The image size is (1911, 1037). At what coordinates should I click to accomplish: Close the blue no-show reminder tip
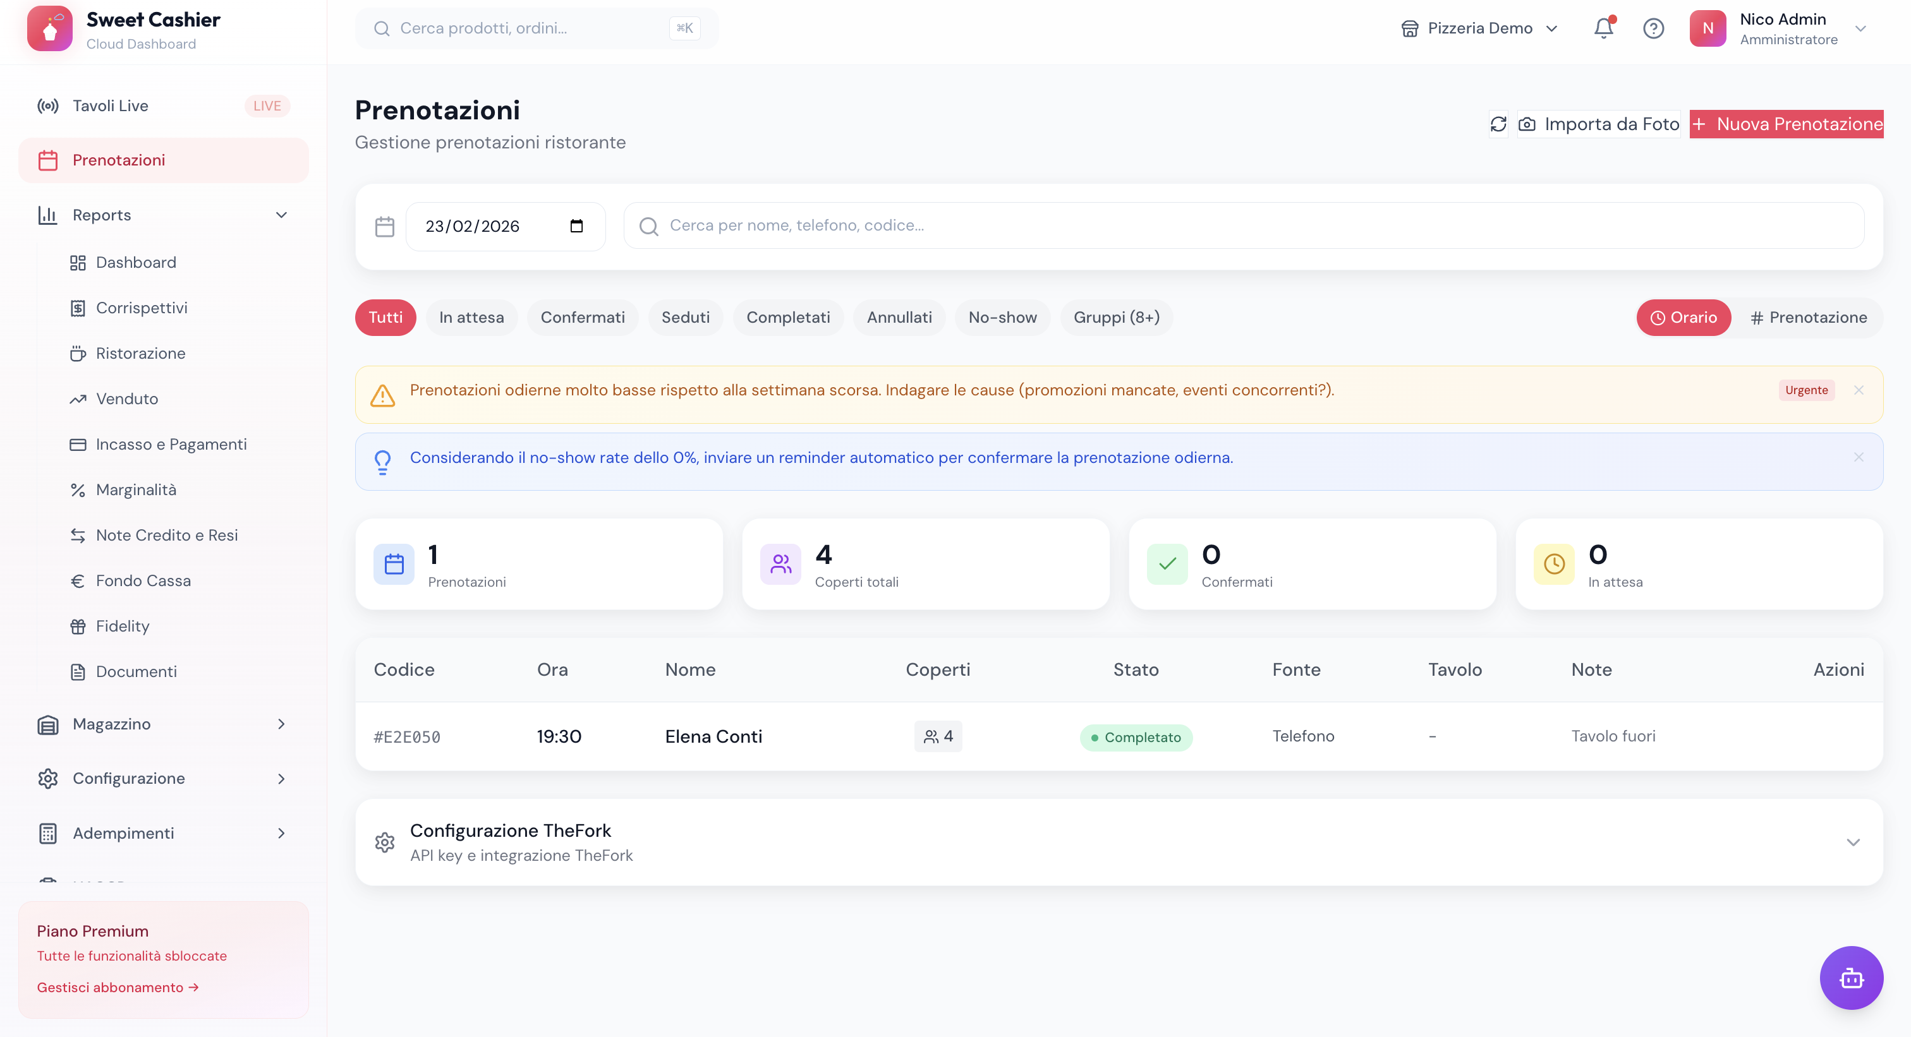[1859, 457]
